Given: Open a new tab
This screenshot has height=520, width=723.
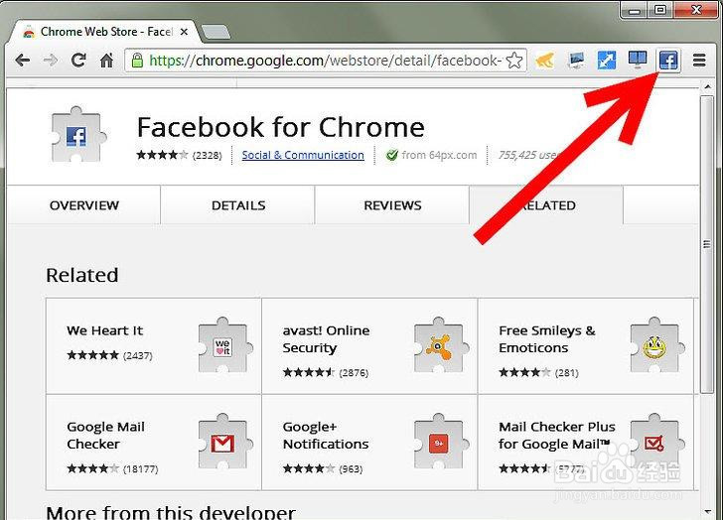Looking at the screenshot, I should coord(216,32).
